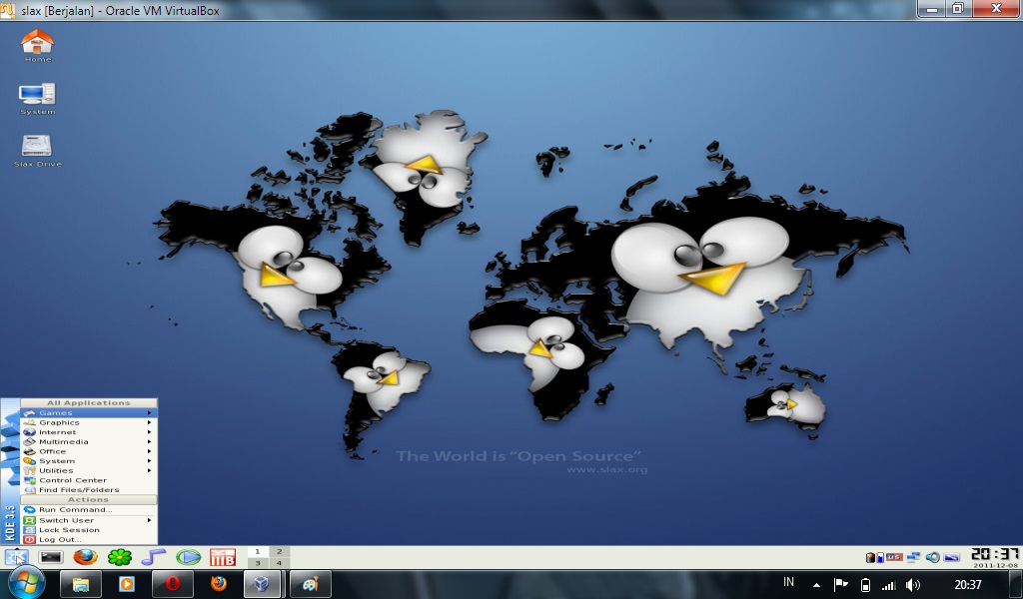Image resolution: width=1023 pixels, height=599 pixels.
Task: Switch to Opera in Windows taskbar
Action: (x=173, y=584)
